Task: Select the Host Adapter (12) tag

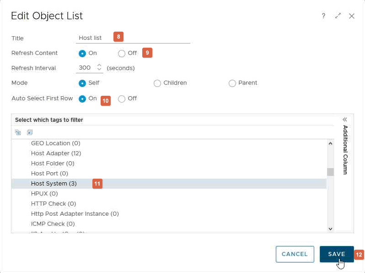Action: point(56,153)
